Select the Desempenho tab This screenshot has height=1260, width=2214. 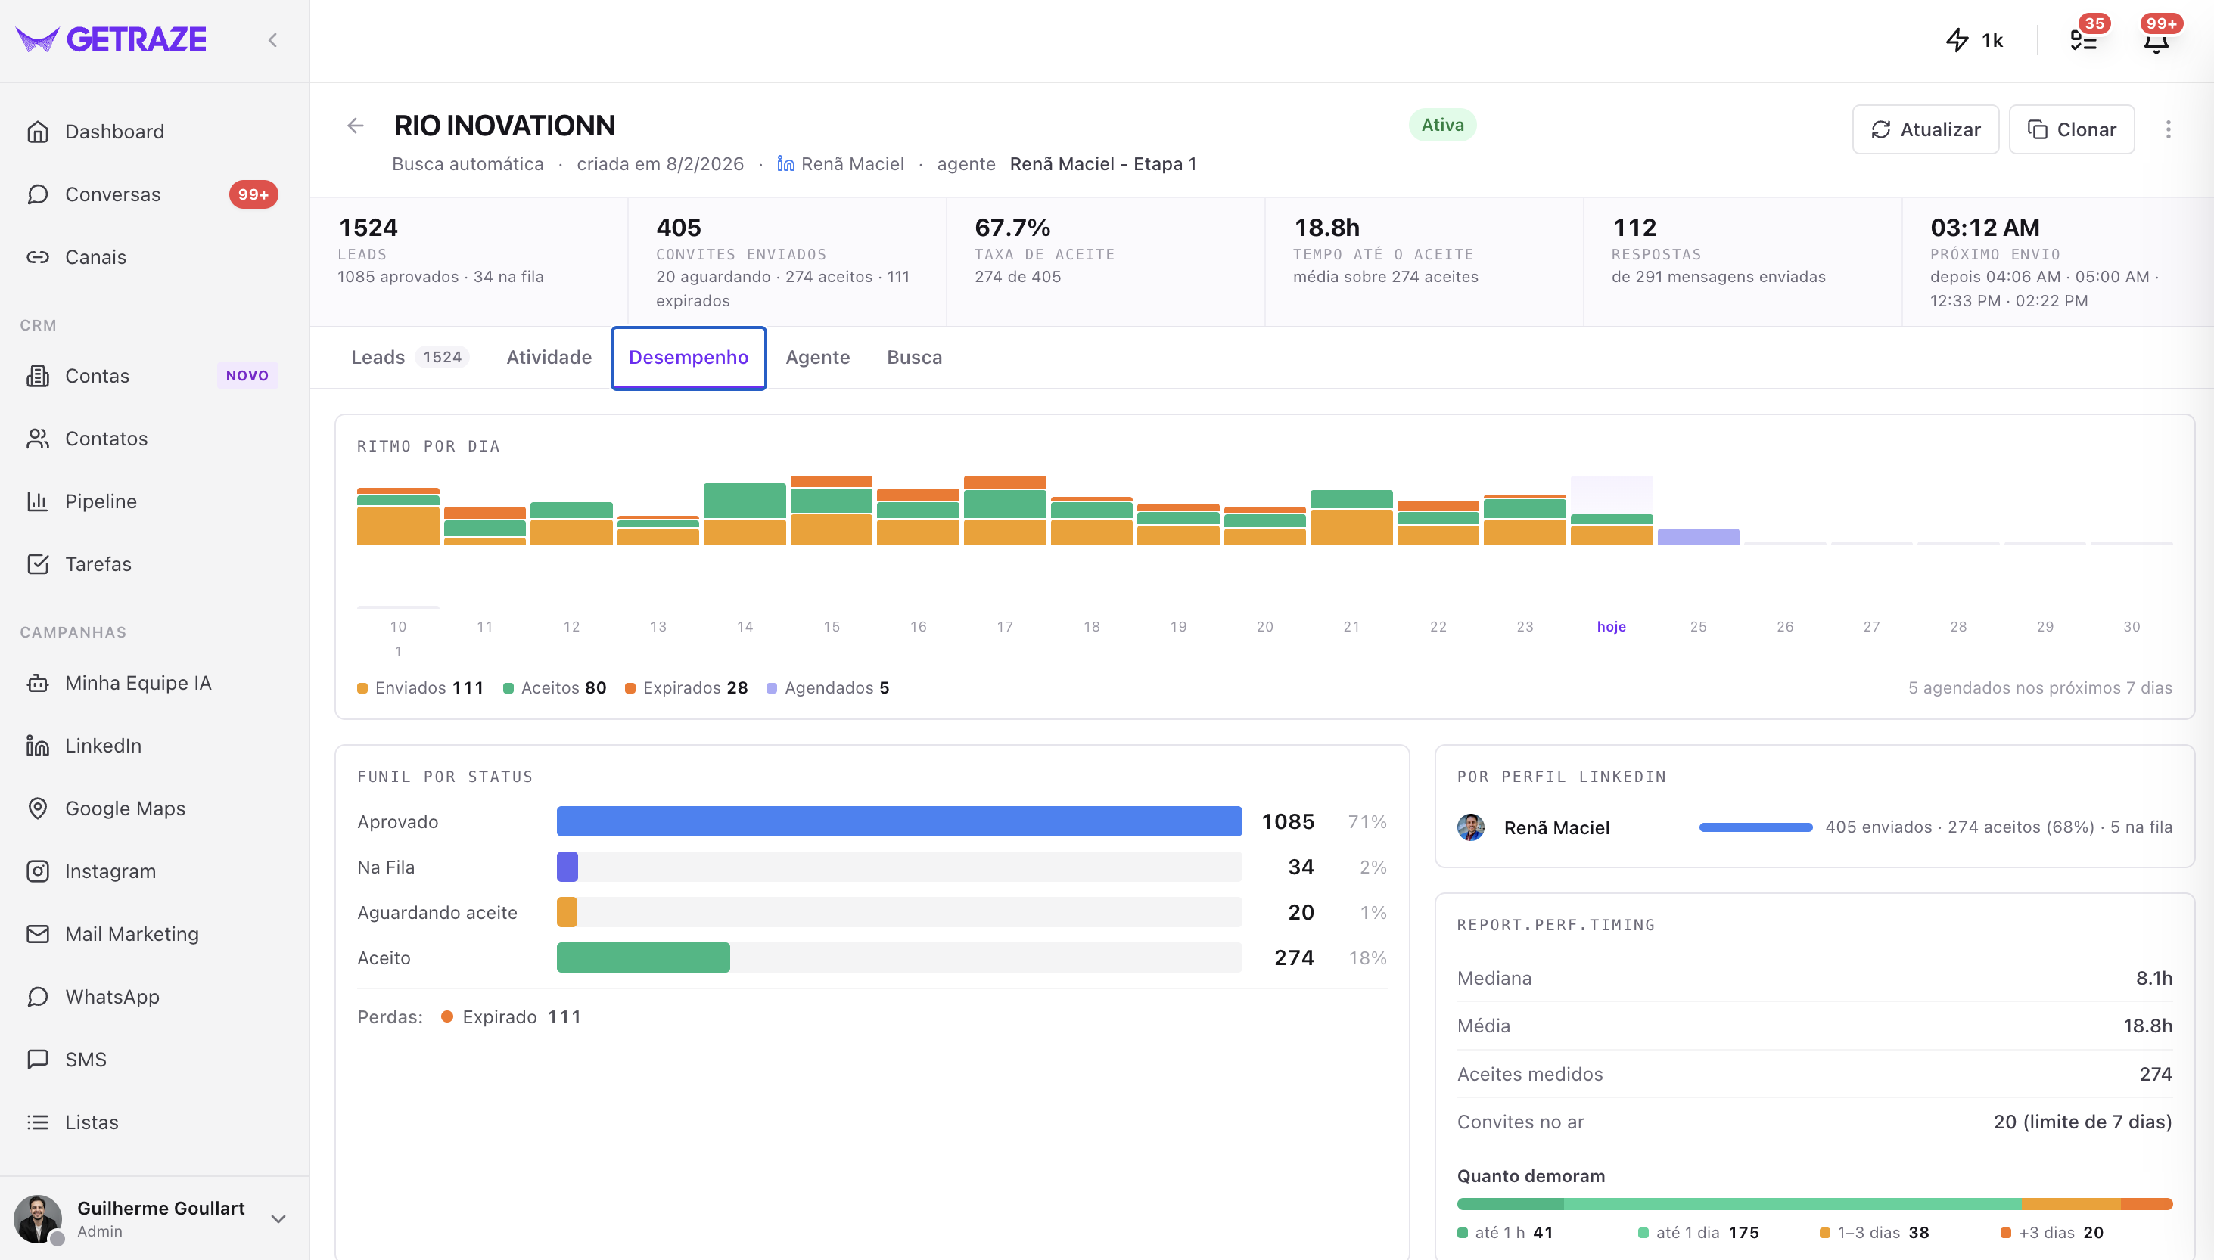point(688,358)
